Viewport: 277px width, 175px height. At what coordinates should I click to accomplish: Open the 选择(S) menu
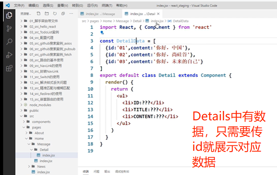tap(48, 5)
